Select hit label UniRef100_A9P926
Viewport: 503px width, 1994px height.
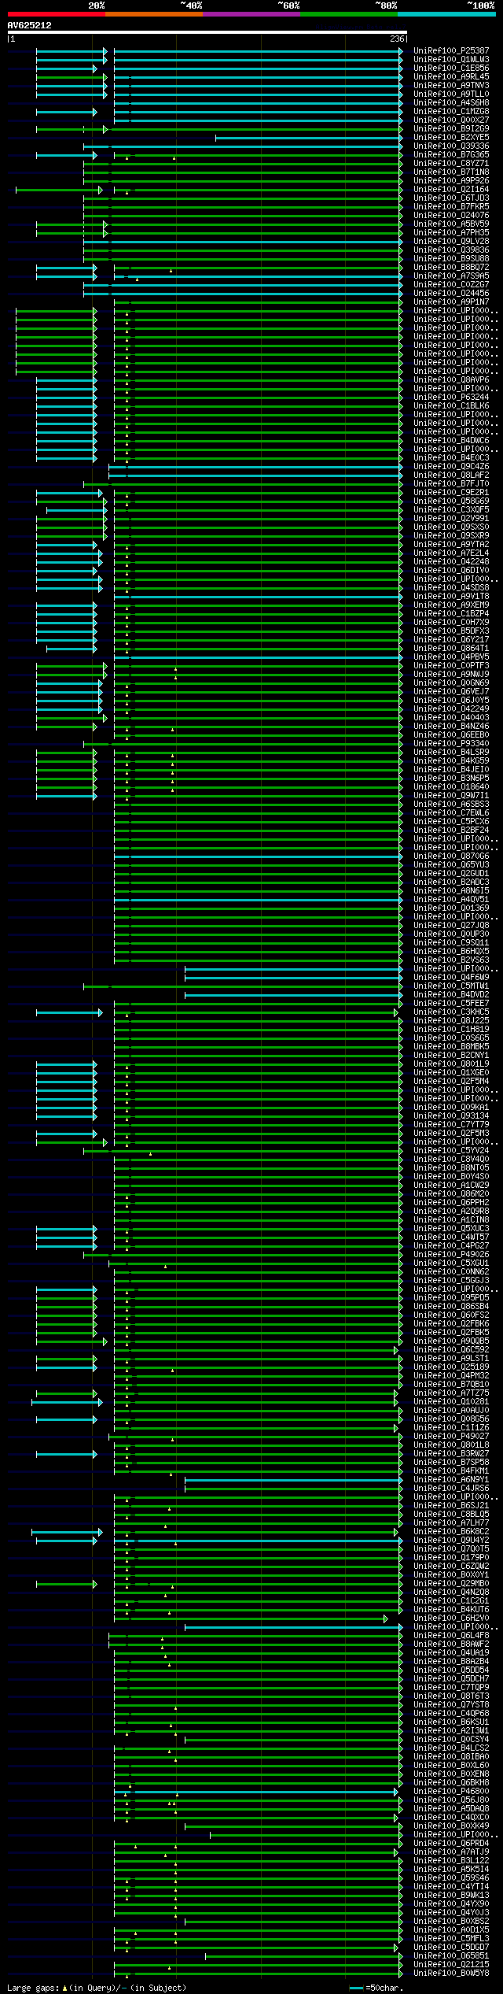451,181
